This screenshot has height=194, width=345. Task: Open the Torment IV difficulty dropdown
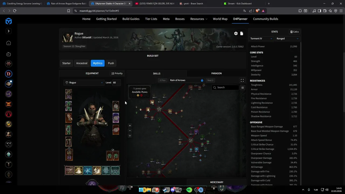[x=261, y=39]
